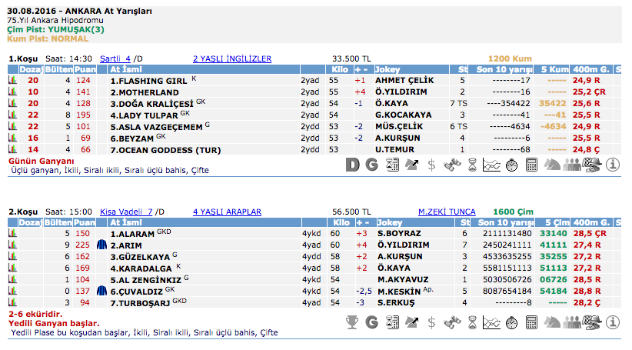Viewport: 632px width, 350px height.
Task: Click the dollar sign icon in race 1
Action: pyautogui.click(x=431, y=164)
